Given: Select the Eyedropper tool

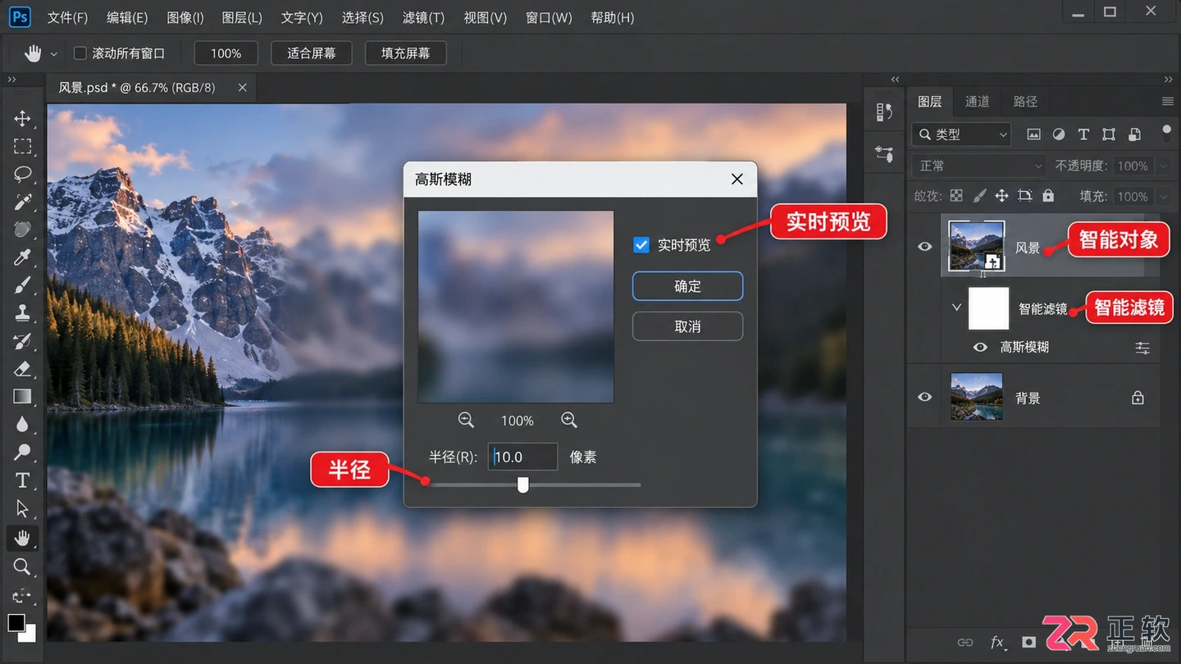Looking at the screenshot, I should [x=22, y=257].
